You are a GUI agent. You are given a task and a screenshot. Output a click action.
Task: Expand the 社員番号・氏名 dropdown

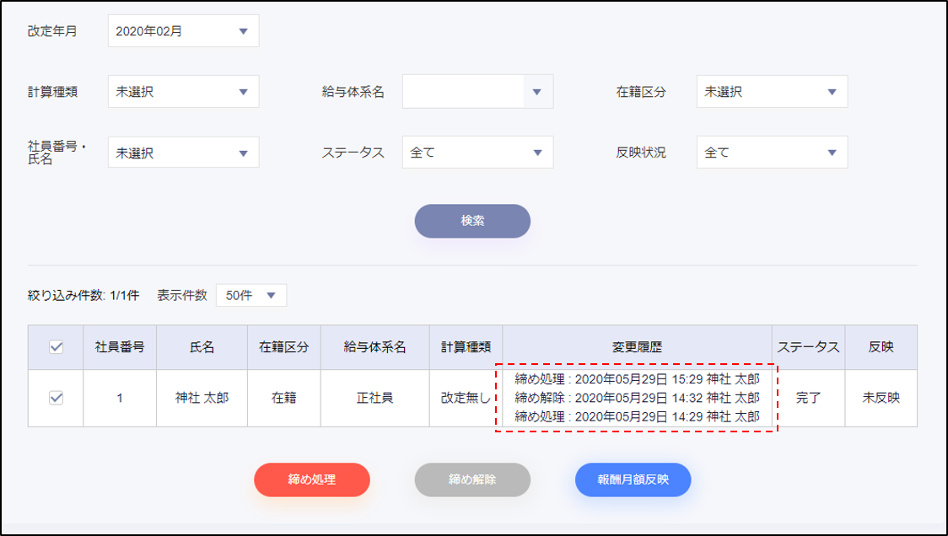(x=183, y=153)
